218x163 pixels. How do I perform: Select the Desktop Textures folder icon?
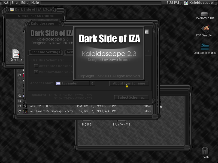click(x=205, y=47)
